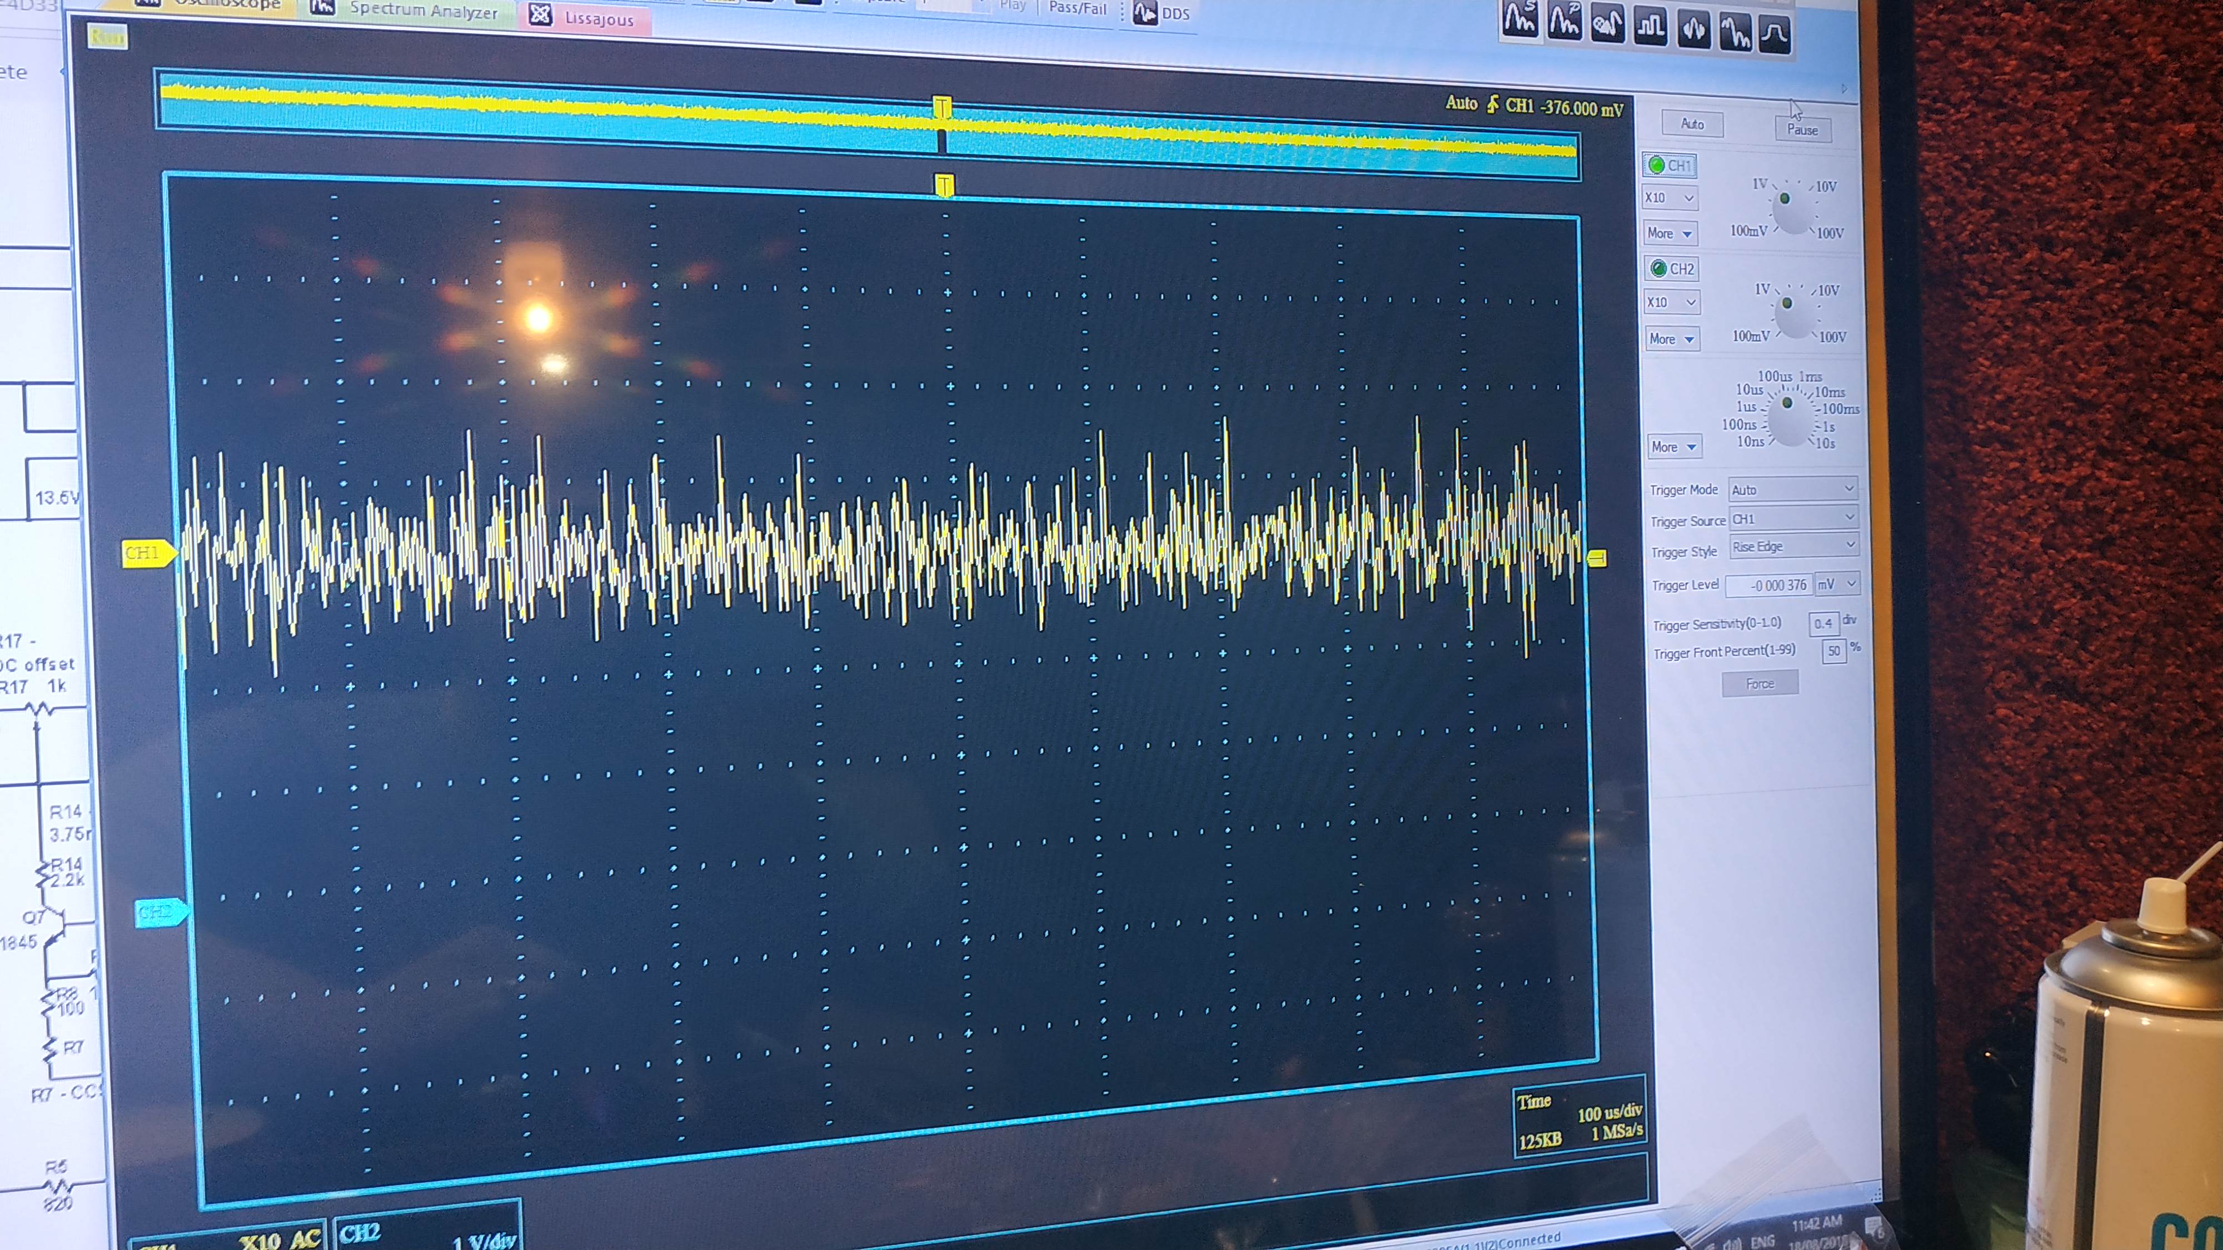Click the Auto setup button

(1692, 124)
